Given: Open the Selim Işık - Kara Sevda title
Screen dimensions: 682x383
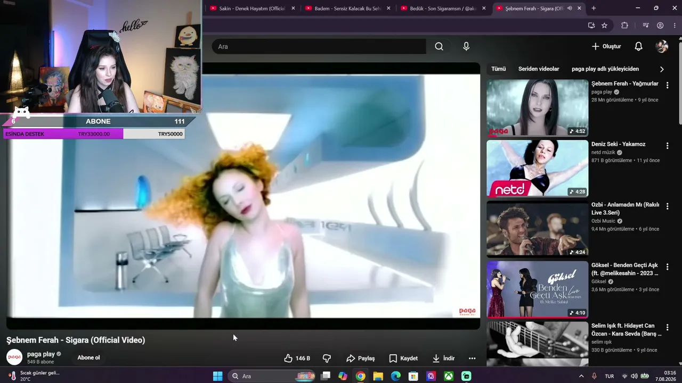Looking at the screenshot, I should click(x=626, y=330).
